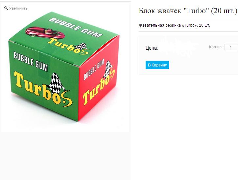Click the red car picture on box top
The height and width of the screenshot is (180, 238).
44,33
